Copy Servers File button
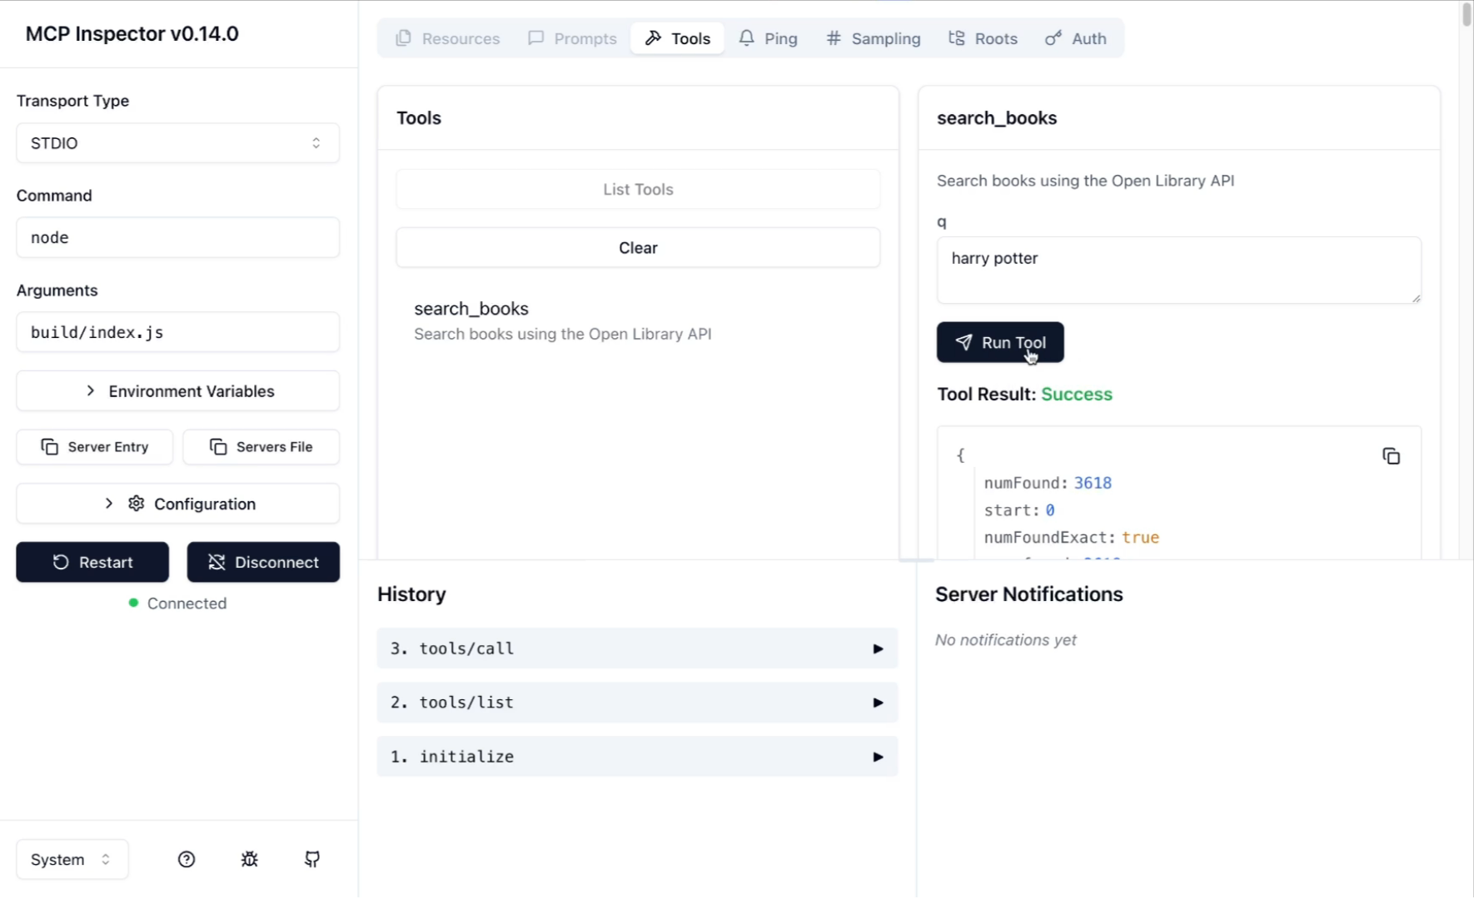 (261, 447)
